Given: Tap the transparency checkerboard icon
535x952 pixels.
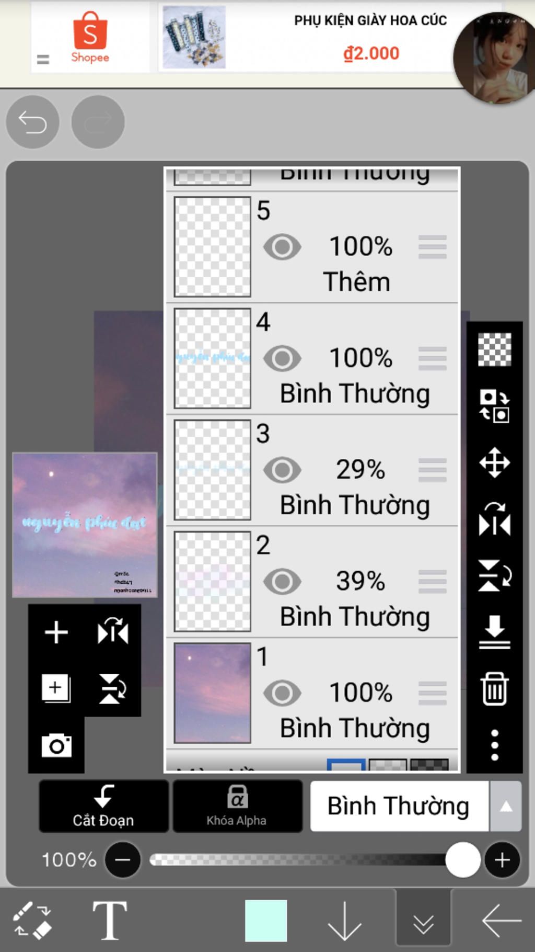Looking at the screenshot, I should [x=494, y=349].
